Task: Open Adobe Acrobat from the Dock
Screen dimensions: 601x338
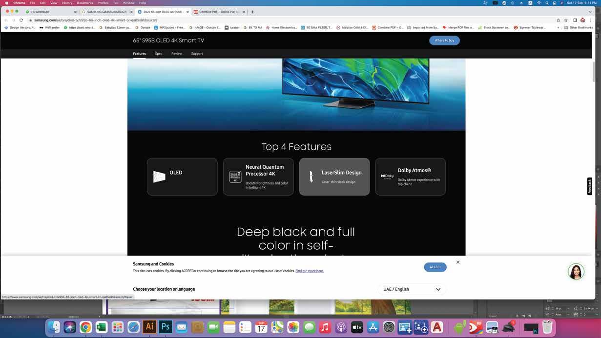Action: (437, 327)
